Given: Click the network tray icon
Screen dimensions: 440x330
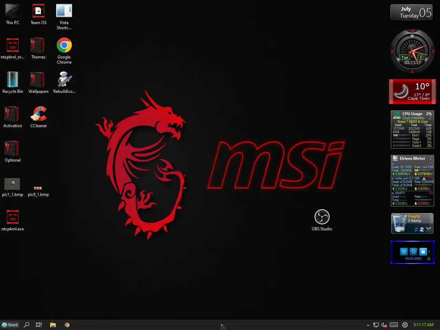Looking at the screenshot, I should click(376, 325).
